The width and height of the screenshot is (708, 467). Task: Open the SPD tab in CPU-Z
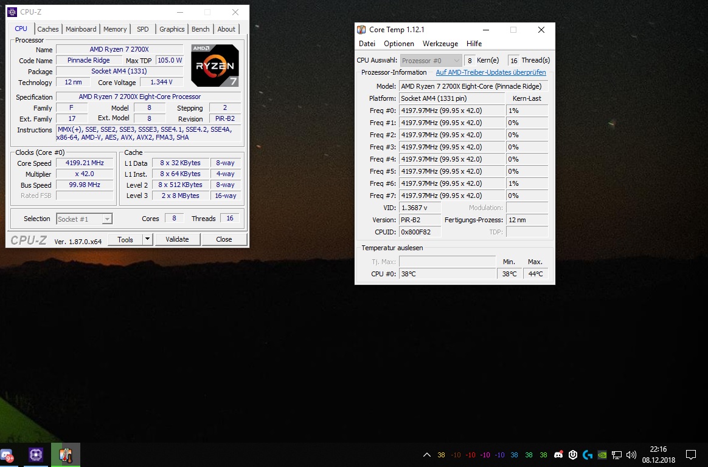click(x=143, y=29)
